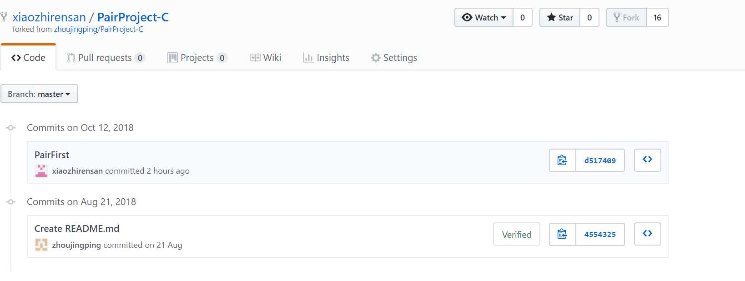Viewport: 745px width, 281px height.
Task: Open commit hash link d517409
Action: pos(600,160)
